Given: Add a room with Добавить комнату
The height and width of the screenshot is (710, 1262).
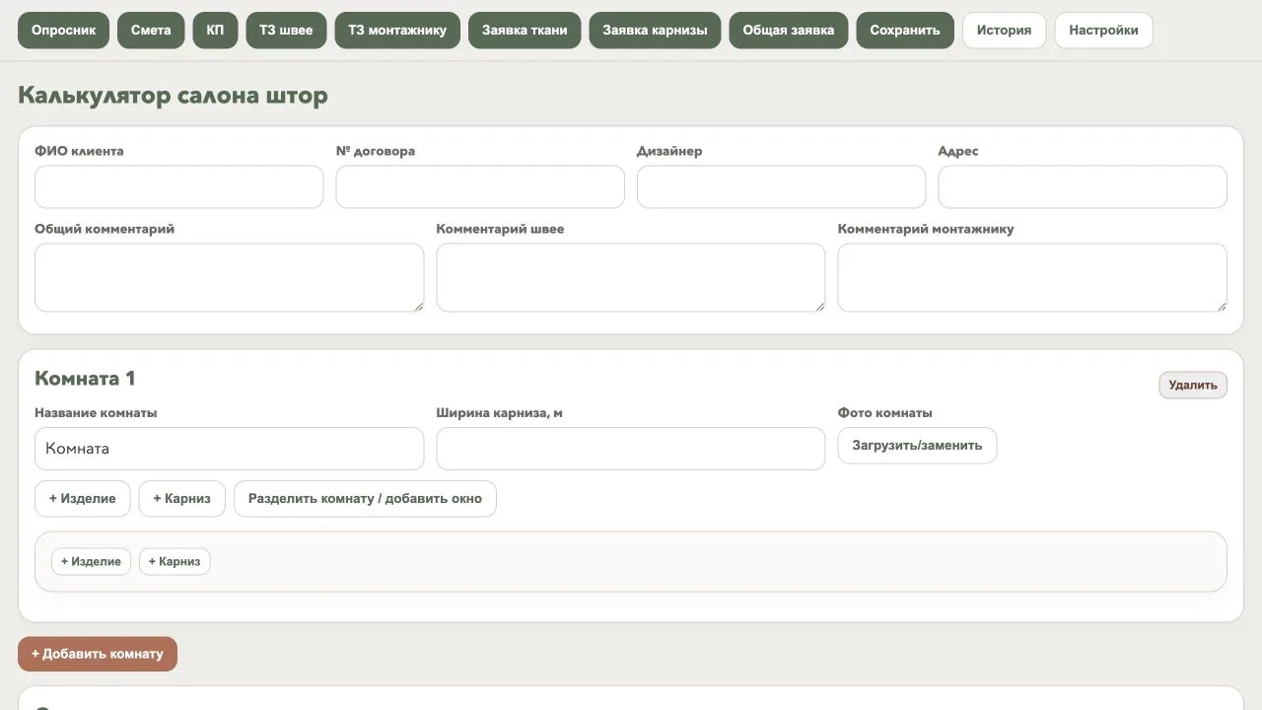Looking at the screenshot, I should tap(98, 654).
